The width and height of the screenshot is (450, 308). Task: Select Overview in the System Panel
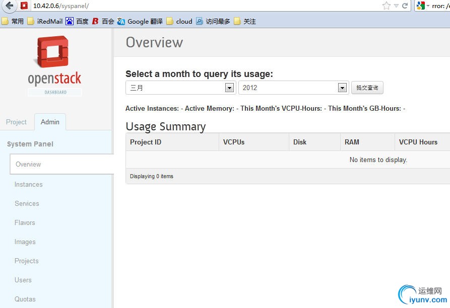click(61, 164)
